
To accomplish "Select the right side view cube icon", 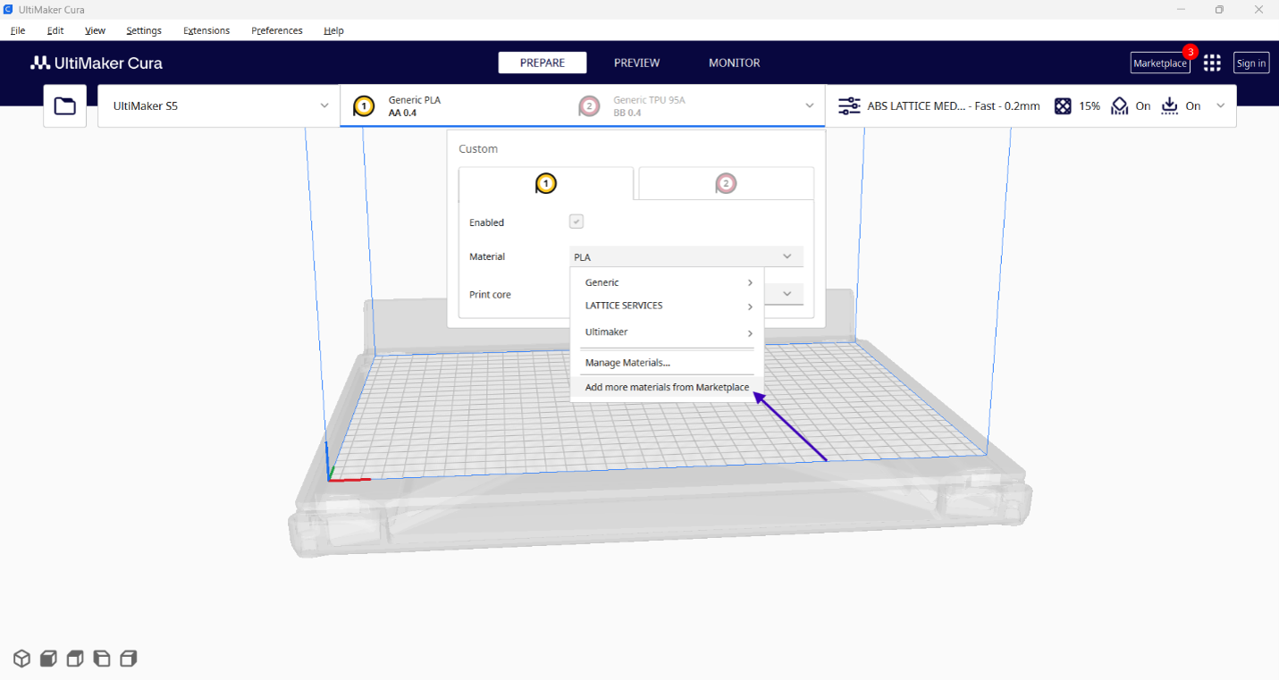I will (129, 659).
